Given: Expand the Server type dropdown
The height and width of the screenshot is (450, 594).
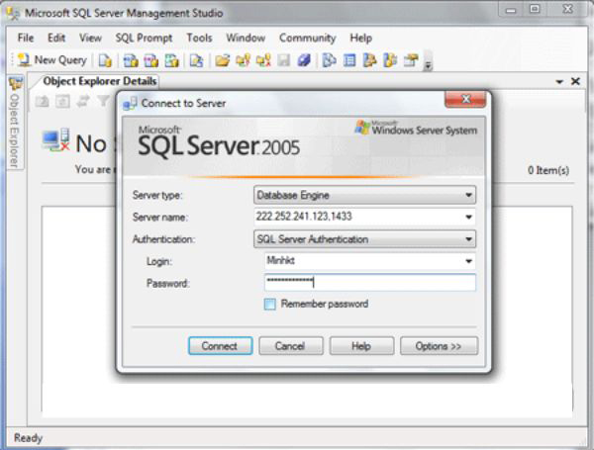Looking at the screenshot, I should 467,195.
